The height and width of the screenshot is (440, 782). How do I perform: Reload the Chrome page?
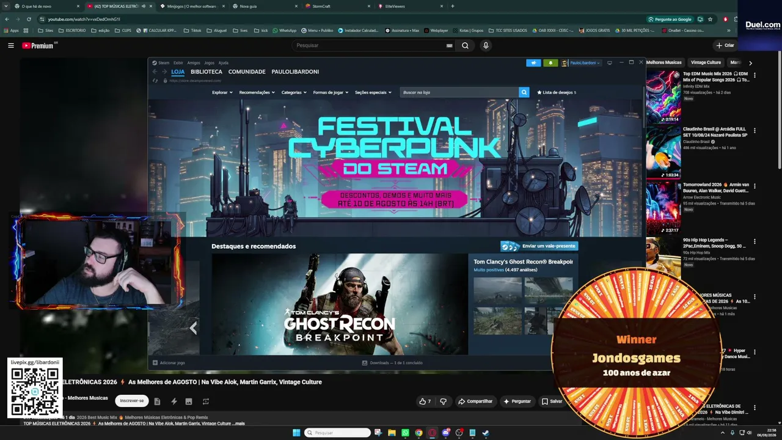coord(29,19)
